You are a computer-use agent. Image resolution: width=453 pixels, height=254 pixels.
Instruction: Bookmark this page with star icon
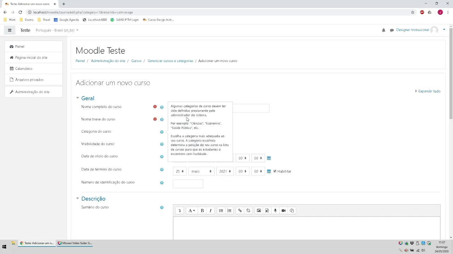pos(413,12)
